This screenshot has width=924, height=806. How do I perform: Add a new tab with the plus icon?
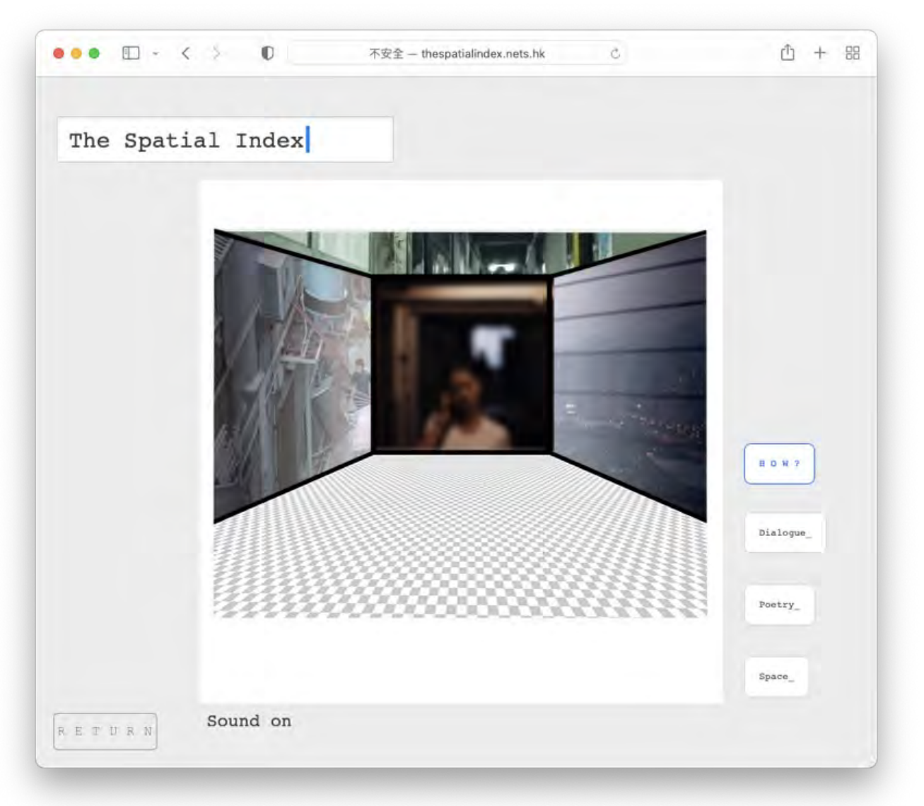819,53
